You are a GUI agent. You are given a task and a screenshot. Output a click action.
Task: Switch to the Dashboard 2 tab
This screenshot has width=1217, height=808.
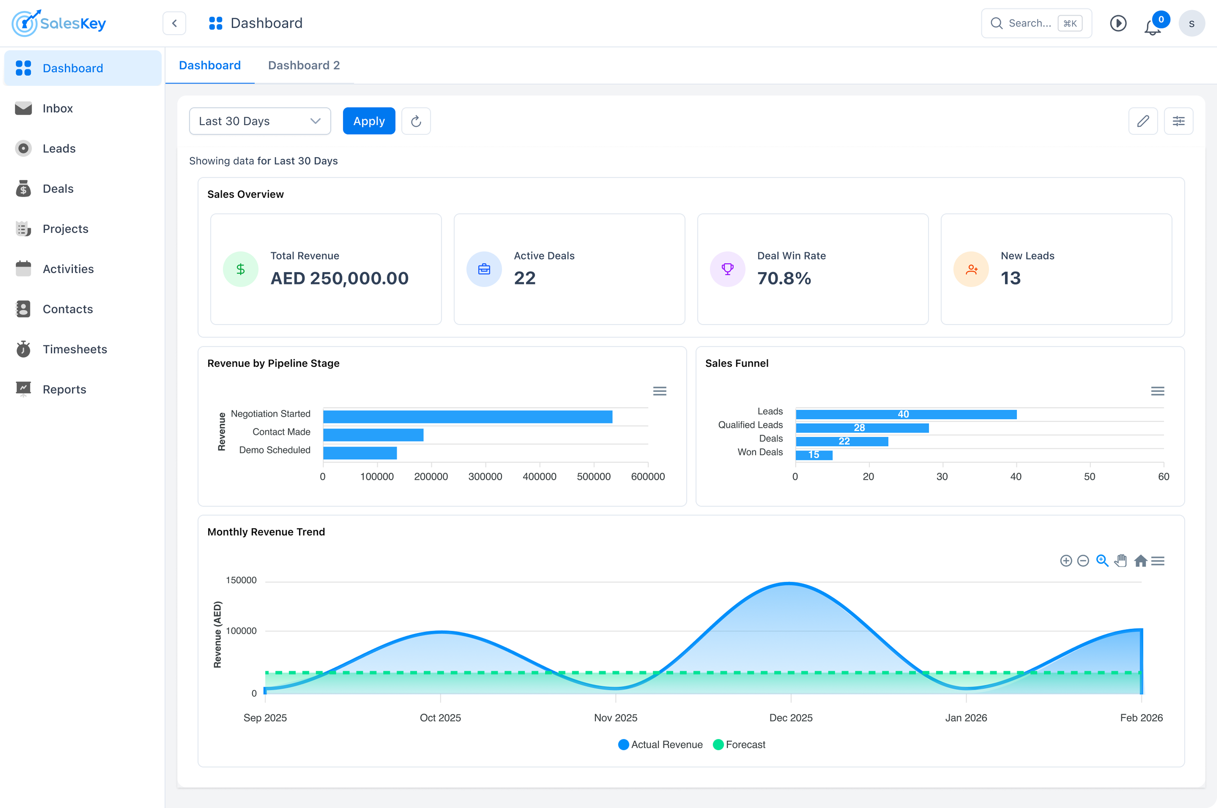[x=304, y=65]
